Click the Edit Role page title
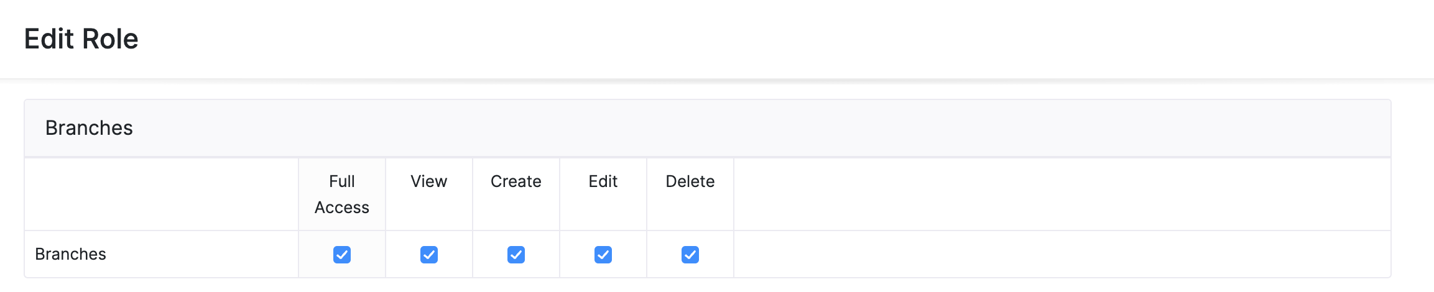Screen dimensions: 1434x292 (x=81, y=39)
